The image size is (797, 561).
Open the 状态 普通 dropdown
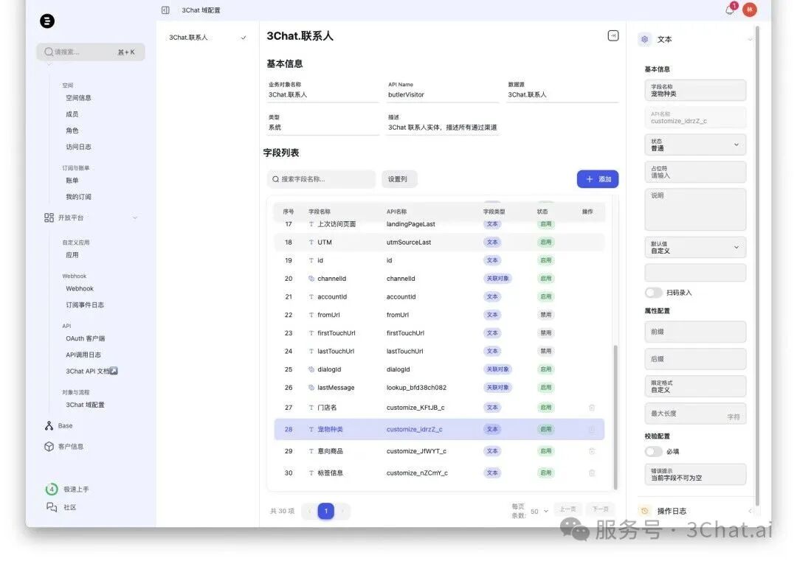tap(695, 145)
